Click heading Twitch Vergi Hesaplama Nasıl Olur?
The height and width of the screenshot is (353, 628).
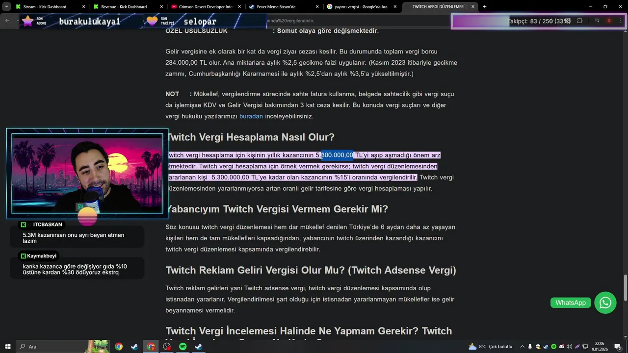tap(251, 137)
